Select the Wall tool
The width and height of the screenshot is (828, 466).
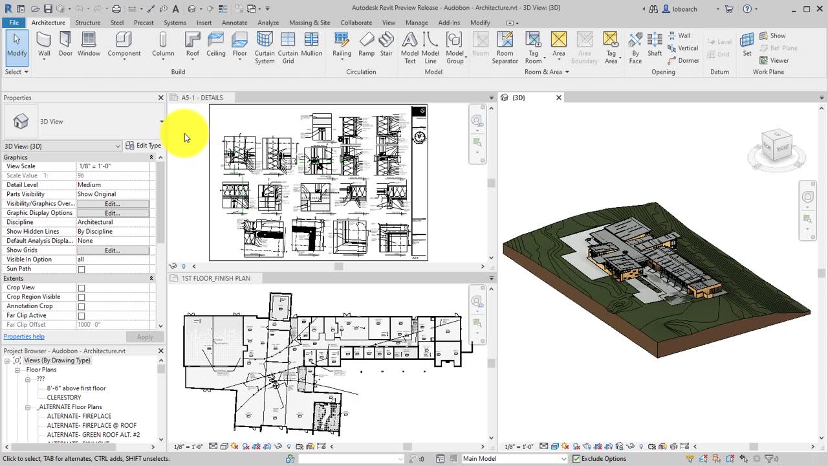click(44, 45)
